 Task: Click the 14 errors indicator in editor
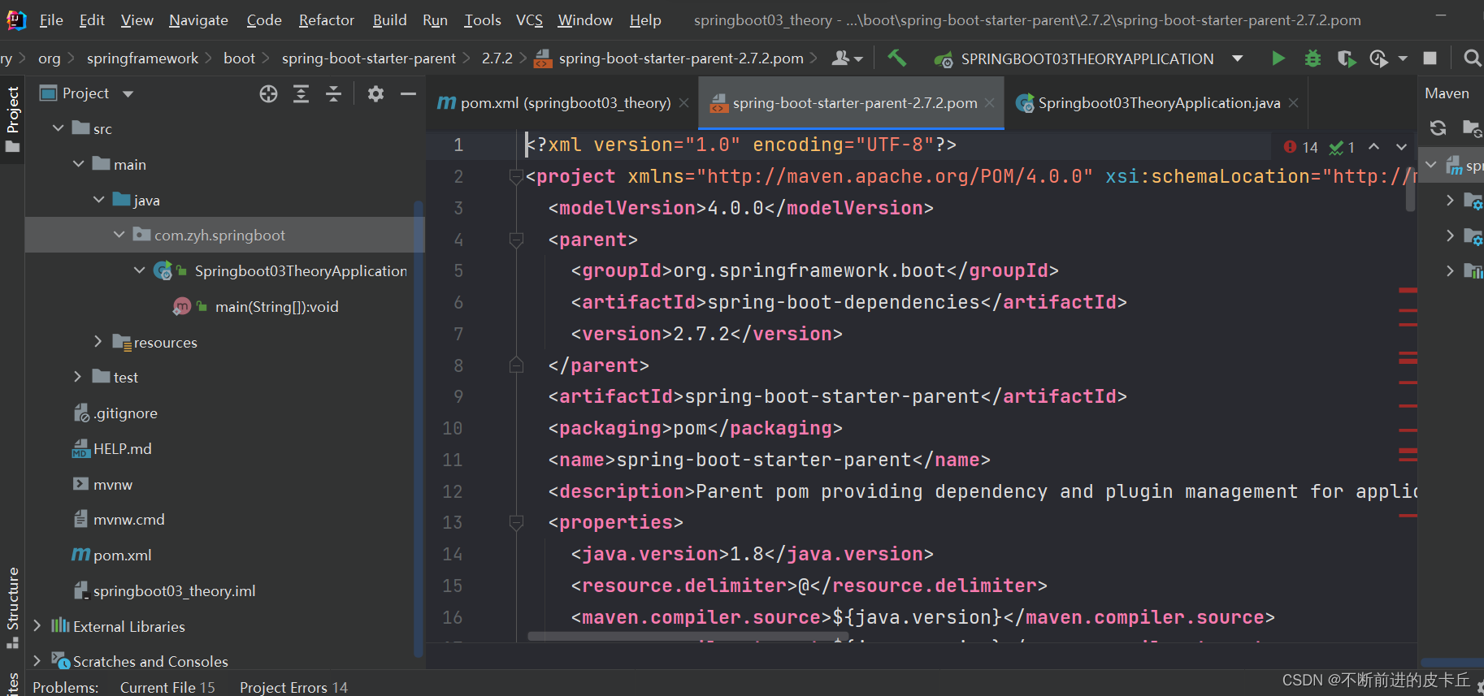[1300, 147]
